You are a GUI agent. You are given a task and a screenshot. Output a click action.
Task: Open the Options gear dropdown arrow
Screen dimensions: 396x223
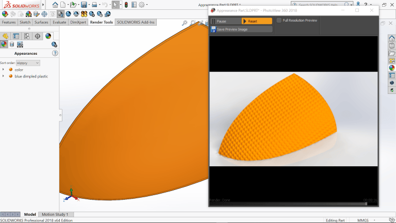[x=147, y=5]
